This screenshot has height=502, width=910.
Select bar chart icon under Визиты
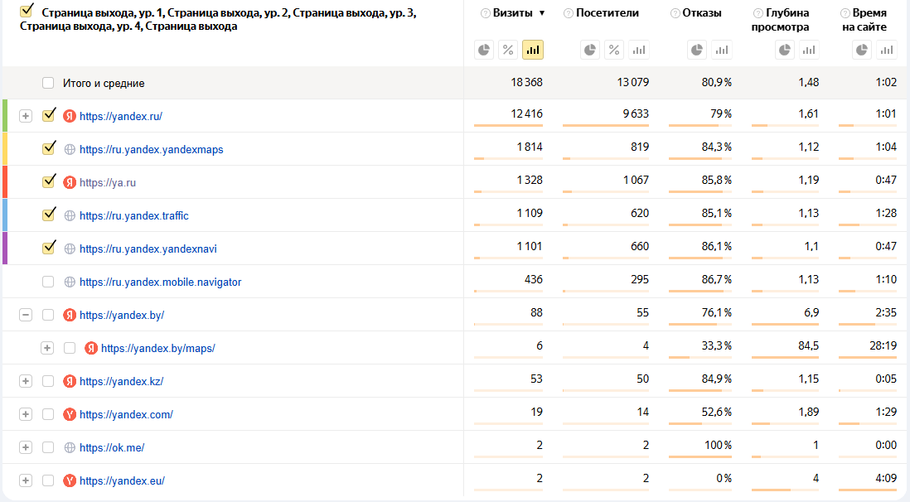pos(532,50)
